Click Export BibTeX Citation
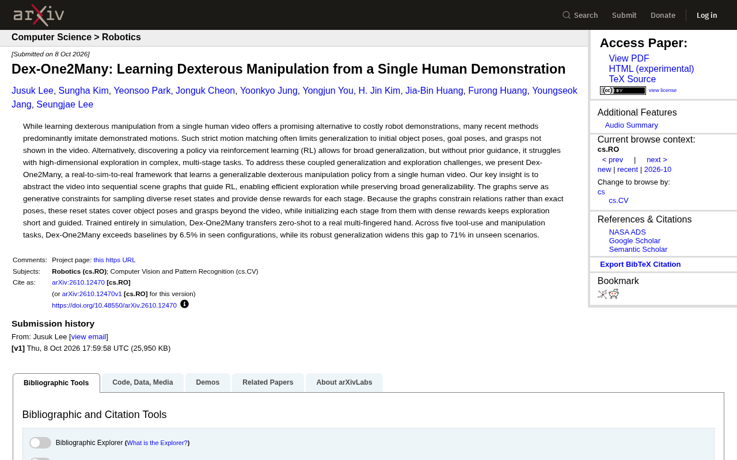Image resolution: width=737 pixels, height=460 pixels. coord(640,264)
